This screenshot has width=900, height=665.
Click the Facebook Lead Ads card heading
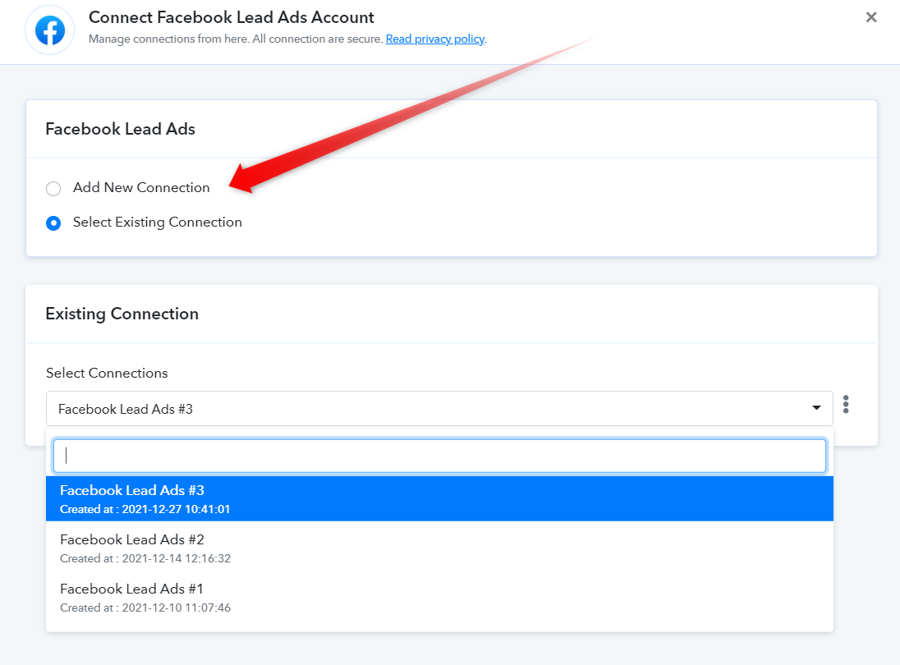pyautogui.click(x=120, y=129)
